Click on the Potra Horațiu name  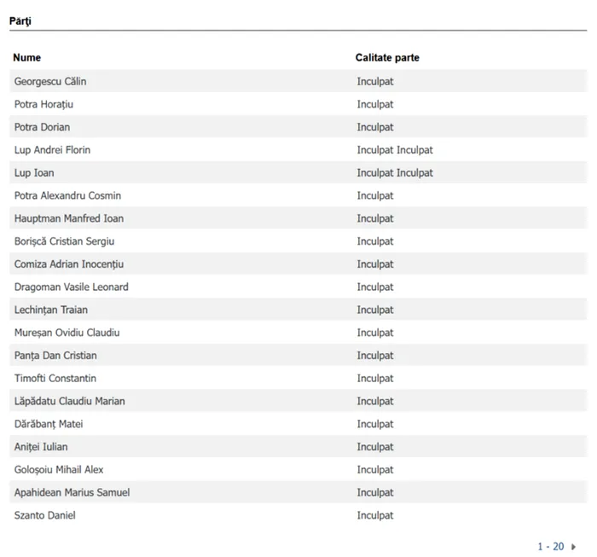click(44, 105)
